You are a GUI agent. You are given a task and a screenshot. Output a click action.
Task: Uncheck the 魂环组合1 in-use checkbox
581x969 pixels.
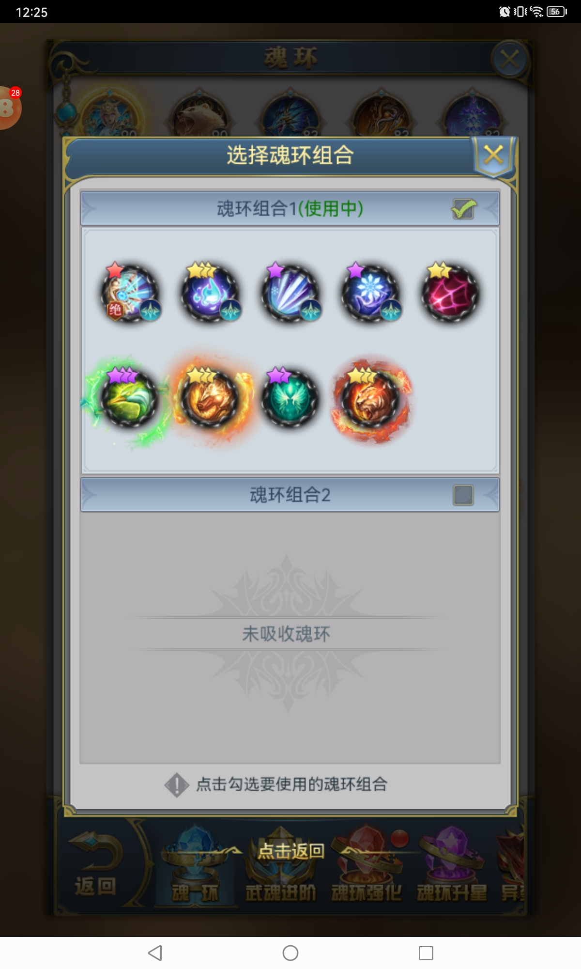click(463, 209)
